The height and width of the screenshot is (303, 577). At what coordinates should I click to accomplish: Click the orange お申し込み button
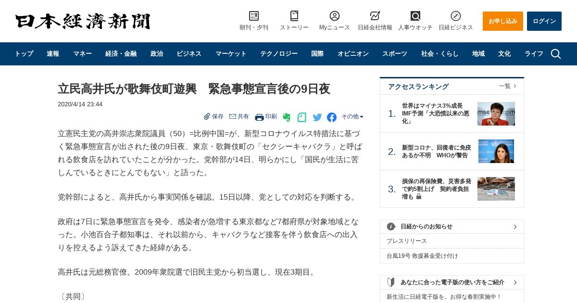click(x=503, y=21)
